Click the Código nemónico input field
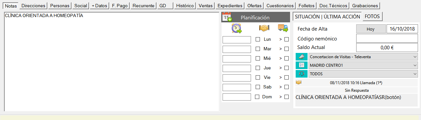Screen dimensions: 421x120 click(x=387, y=38)
